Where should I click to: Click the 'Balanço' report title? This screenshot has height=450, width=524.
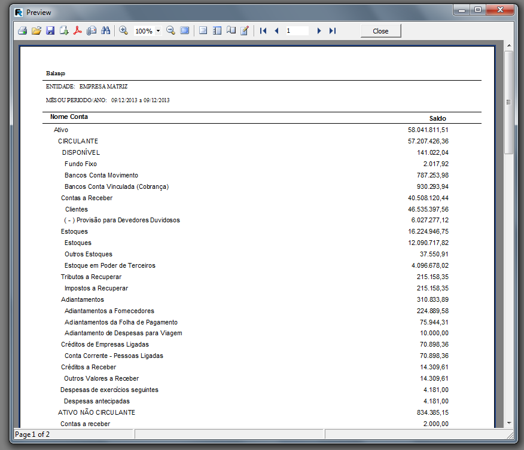point(56,74)
